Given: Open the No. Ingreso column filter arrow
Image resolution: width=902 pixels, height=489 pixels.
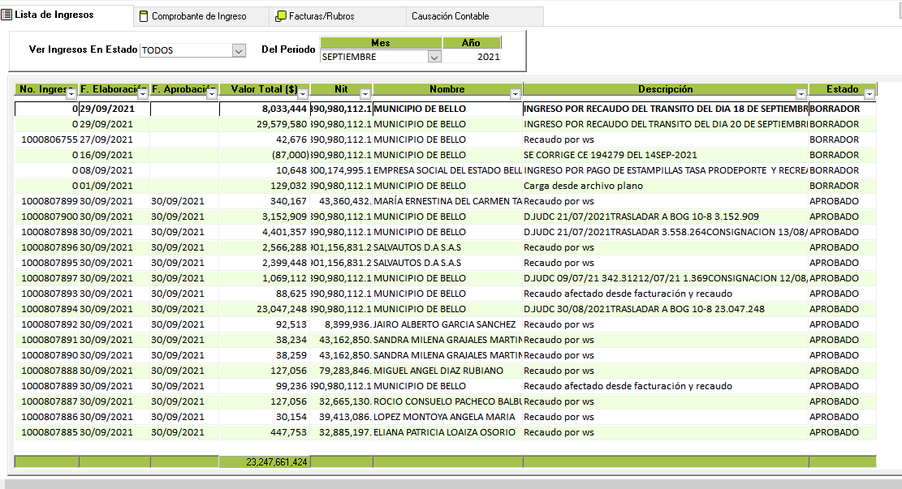Looking at the screenshot, I should click(x=71, y=93).
